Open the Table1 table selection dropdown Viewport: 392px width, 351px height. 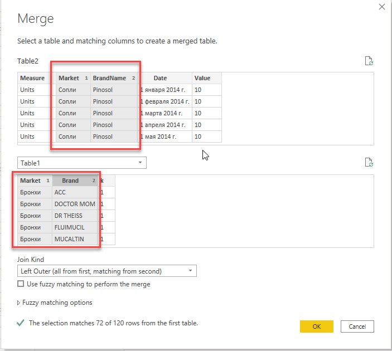tap(82, 163)
